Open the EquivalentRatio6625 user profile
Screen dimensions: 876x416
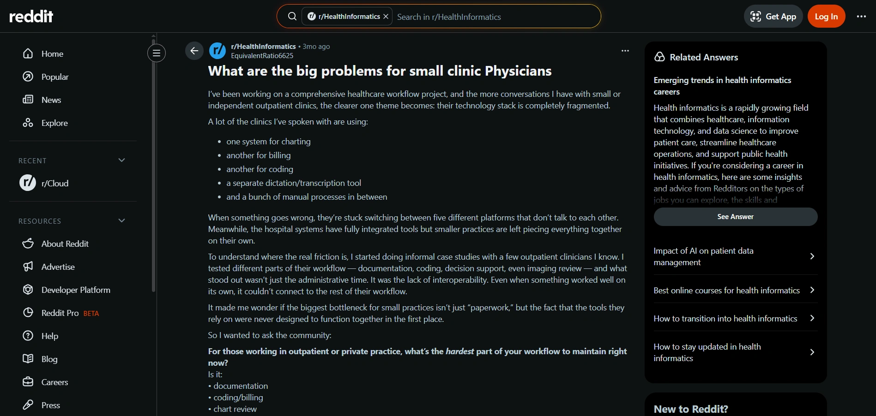[x=262, y=56]
